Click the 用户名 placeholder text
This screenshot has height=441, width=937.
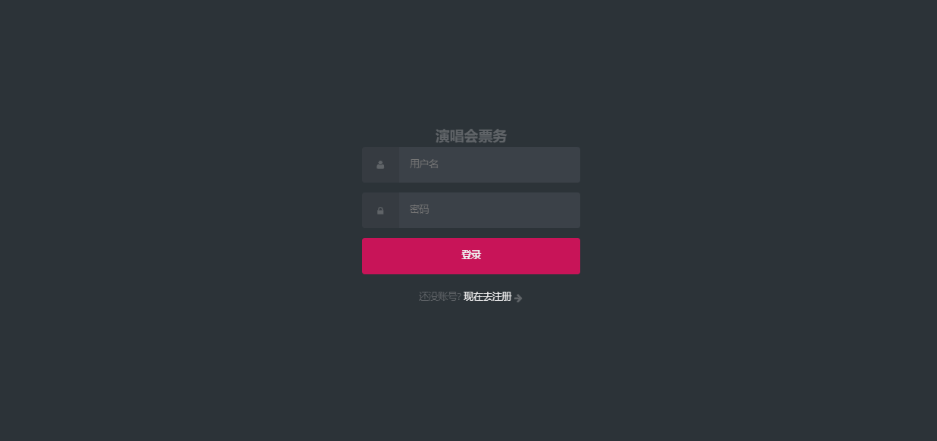(x=424, y=164)
